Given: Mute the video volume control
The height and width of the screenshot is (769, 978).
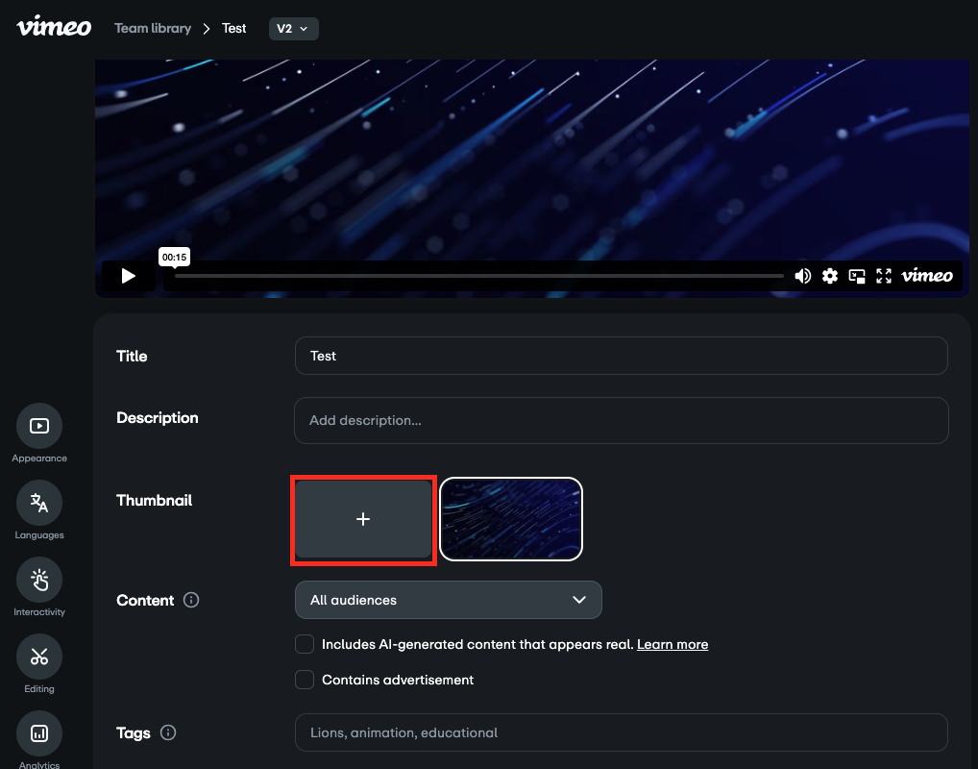Looking at the screenshot, I should click(x=802, y=276).
